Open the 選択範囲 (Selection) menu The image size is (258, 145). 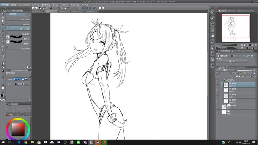click(46, 5)
